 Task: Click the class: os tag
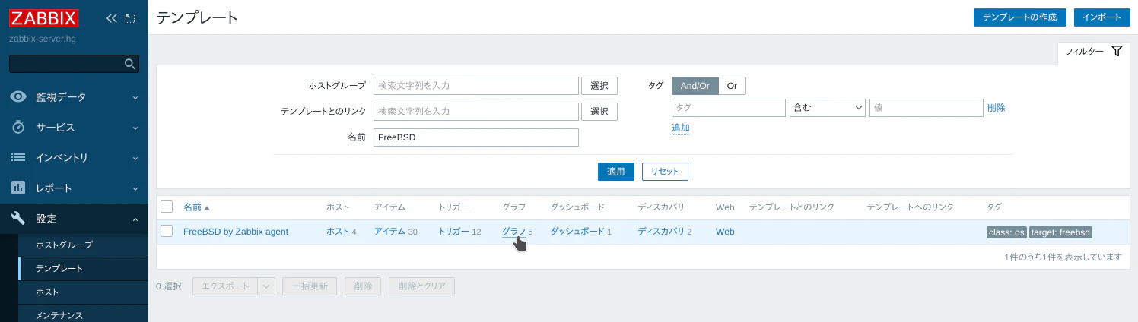point(1006,232)
